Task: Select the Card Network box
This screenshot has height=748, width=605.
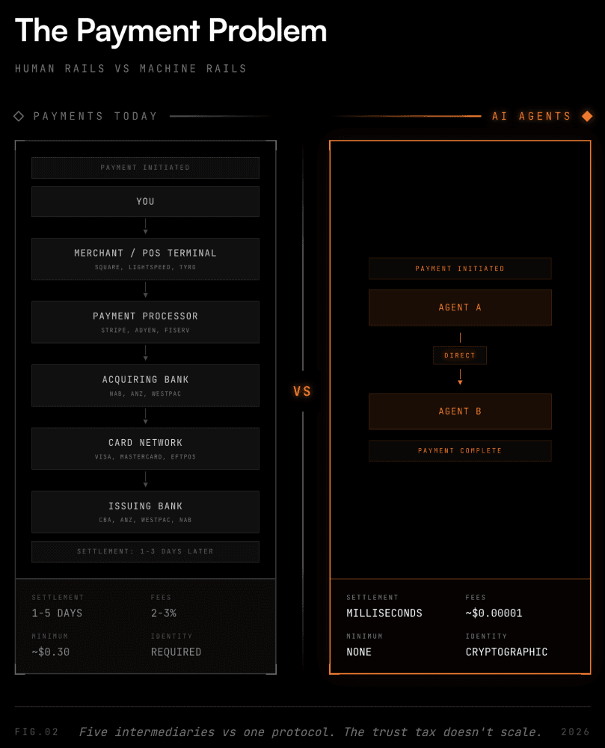Action: (145, 448)
